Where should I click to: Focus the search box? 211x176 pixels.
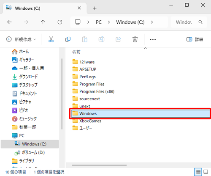tap(189, 22)
